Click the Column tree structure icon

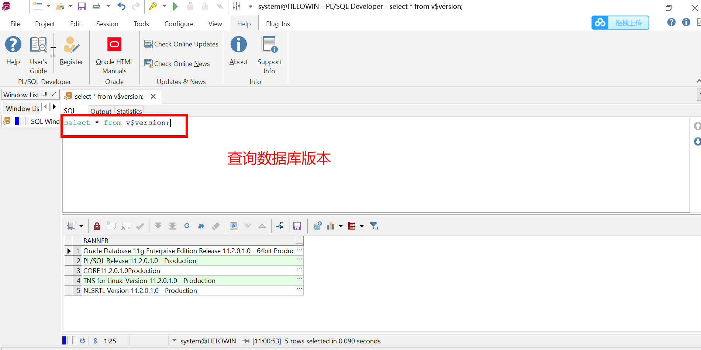click(x=280, y=226)
